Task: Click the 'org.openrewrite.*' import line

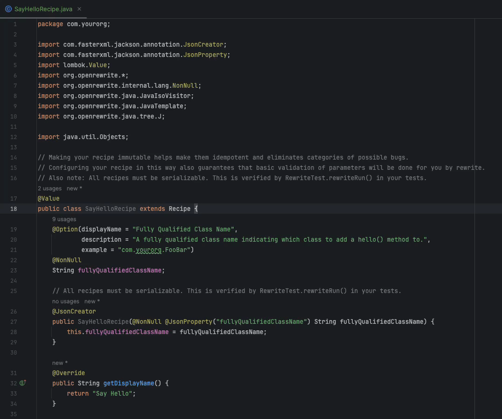Action: [83, 75]
